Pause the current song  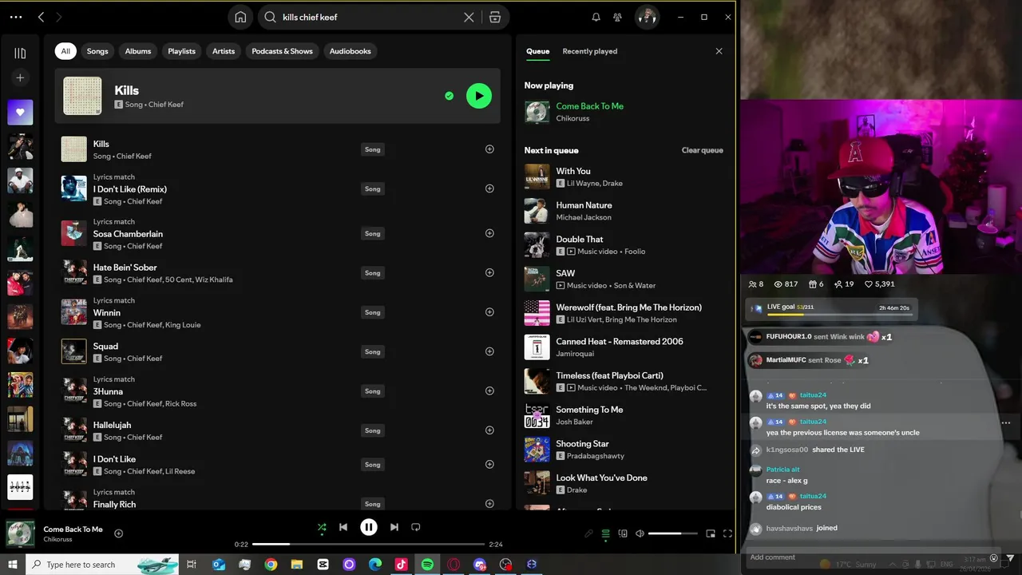[368, 527]
